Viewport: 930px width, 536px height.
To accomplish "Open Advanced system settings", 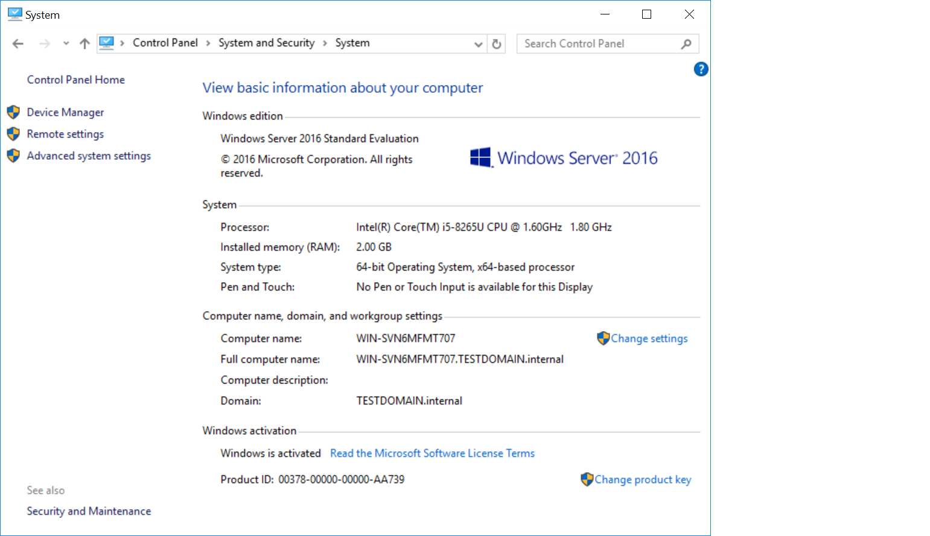I will pos(89,156).
